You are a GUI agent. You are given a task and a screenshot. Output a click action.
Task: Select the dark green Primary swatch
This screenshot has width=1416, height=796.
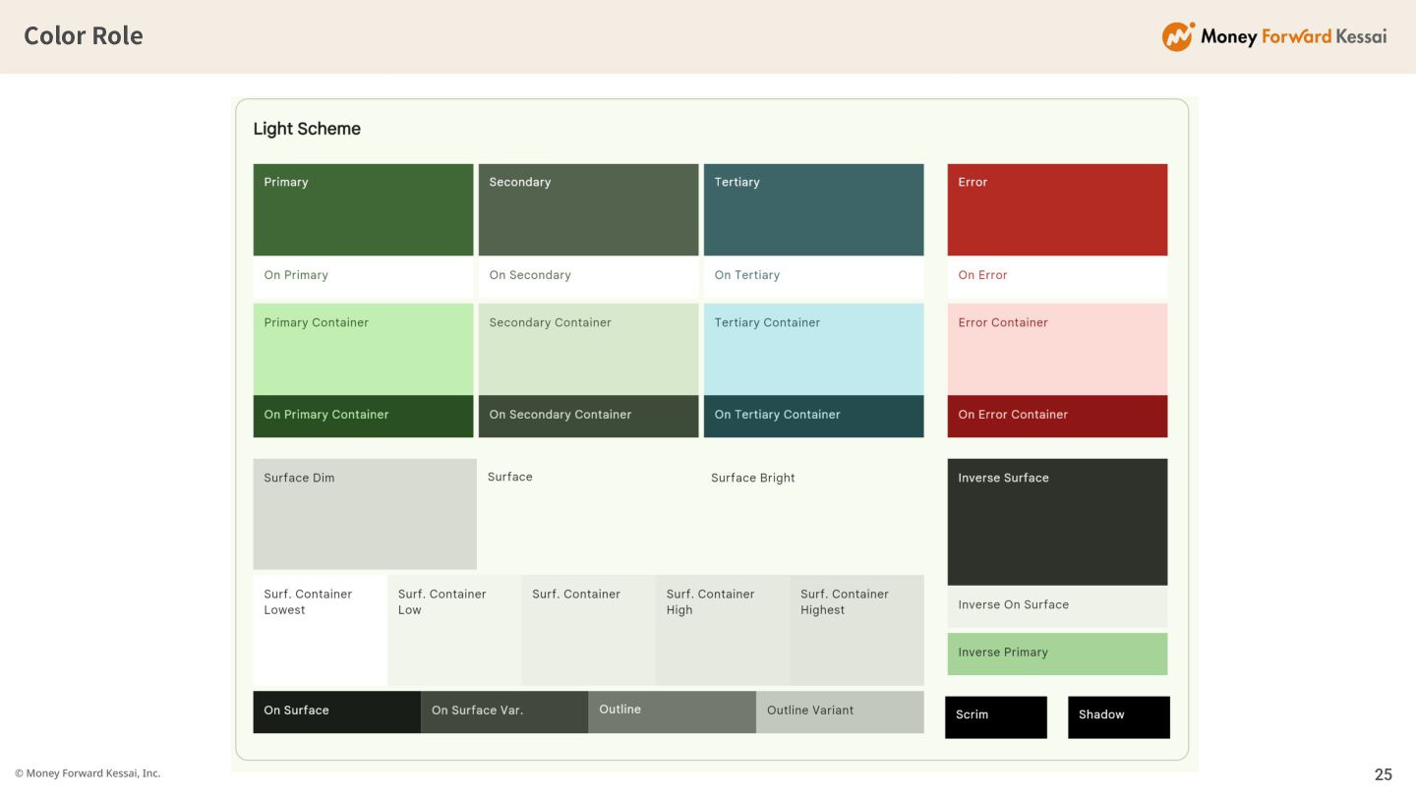pyautogui.click(x=363, y=209)
